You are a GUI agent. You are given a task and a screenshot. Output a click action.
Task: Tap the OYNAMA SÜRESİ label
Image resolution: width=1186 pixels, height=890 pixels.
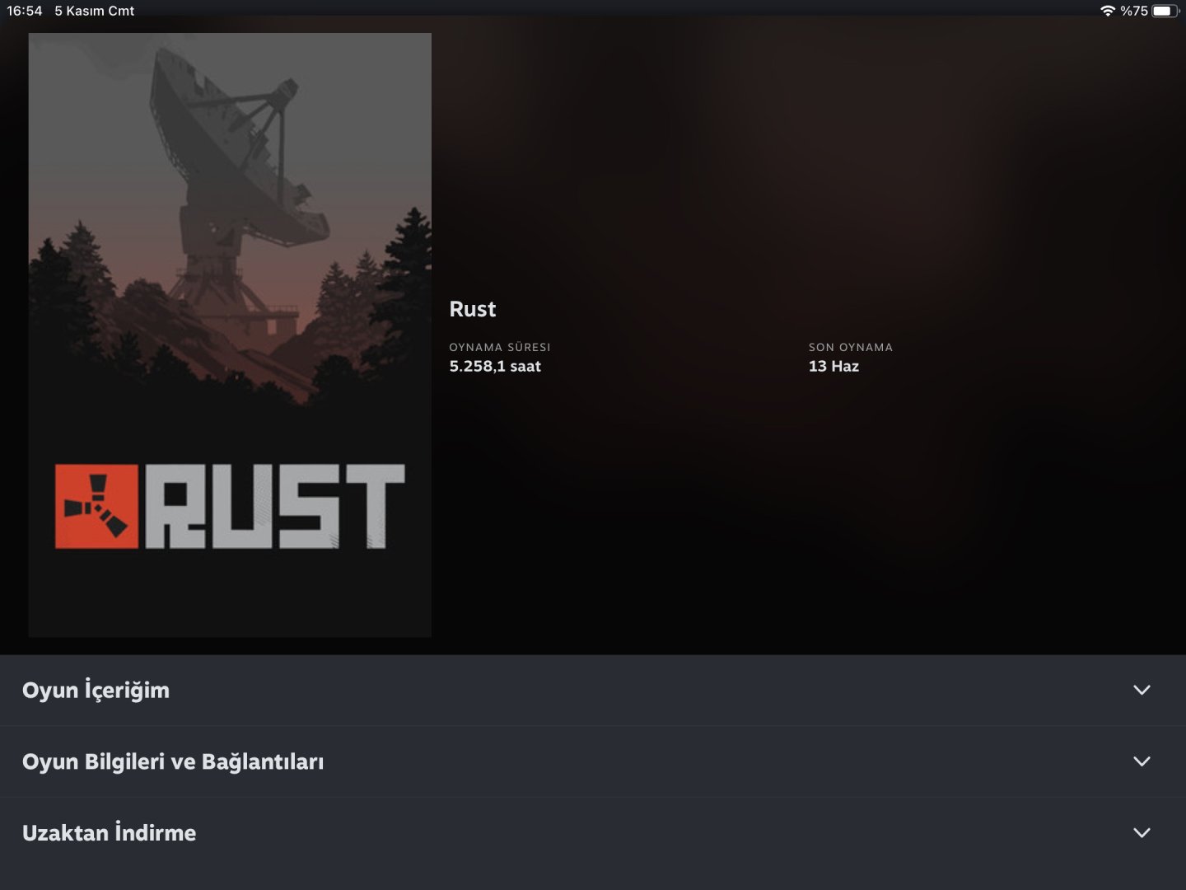click(500, 347)
